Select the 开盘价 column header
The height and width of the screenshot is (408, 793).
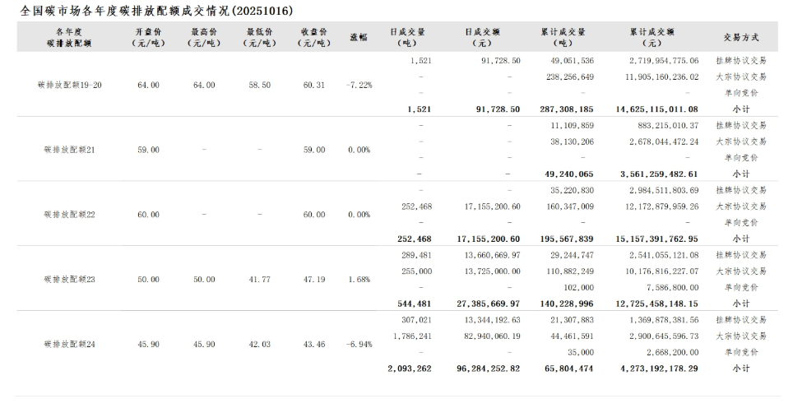point(148,37)
